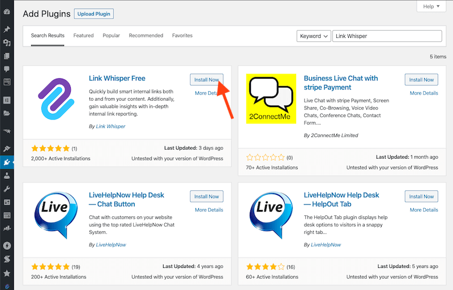Switch to the Featured tab
453x290 pixels.
click(83, 36)
